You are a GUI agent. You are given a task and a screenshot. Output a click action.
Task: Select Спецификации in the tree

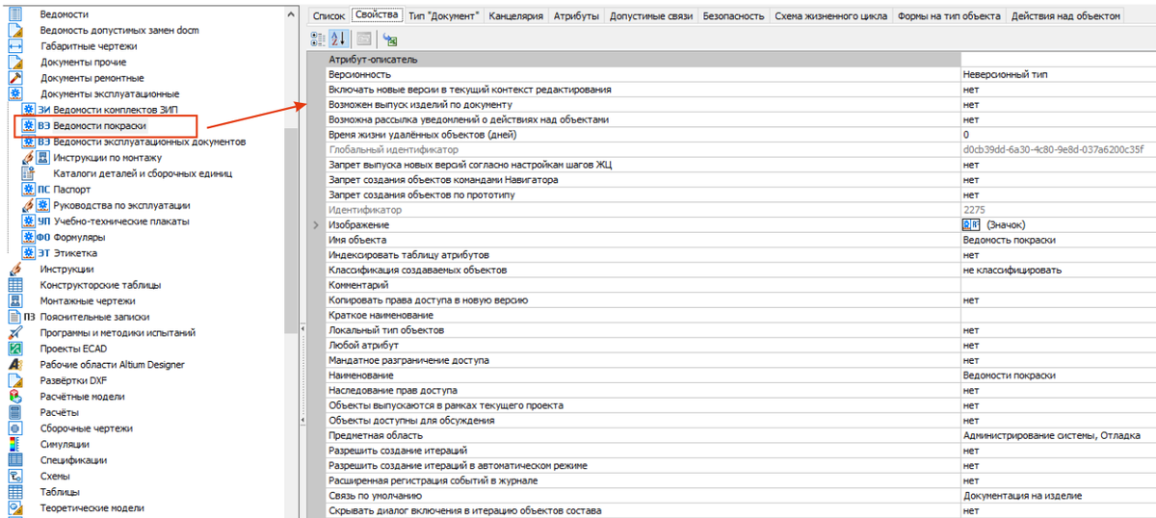pos(73,459)
